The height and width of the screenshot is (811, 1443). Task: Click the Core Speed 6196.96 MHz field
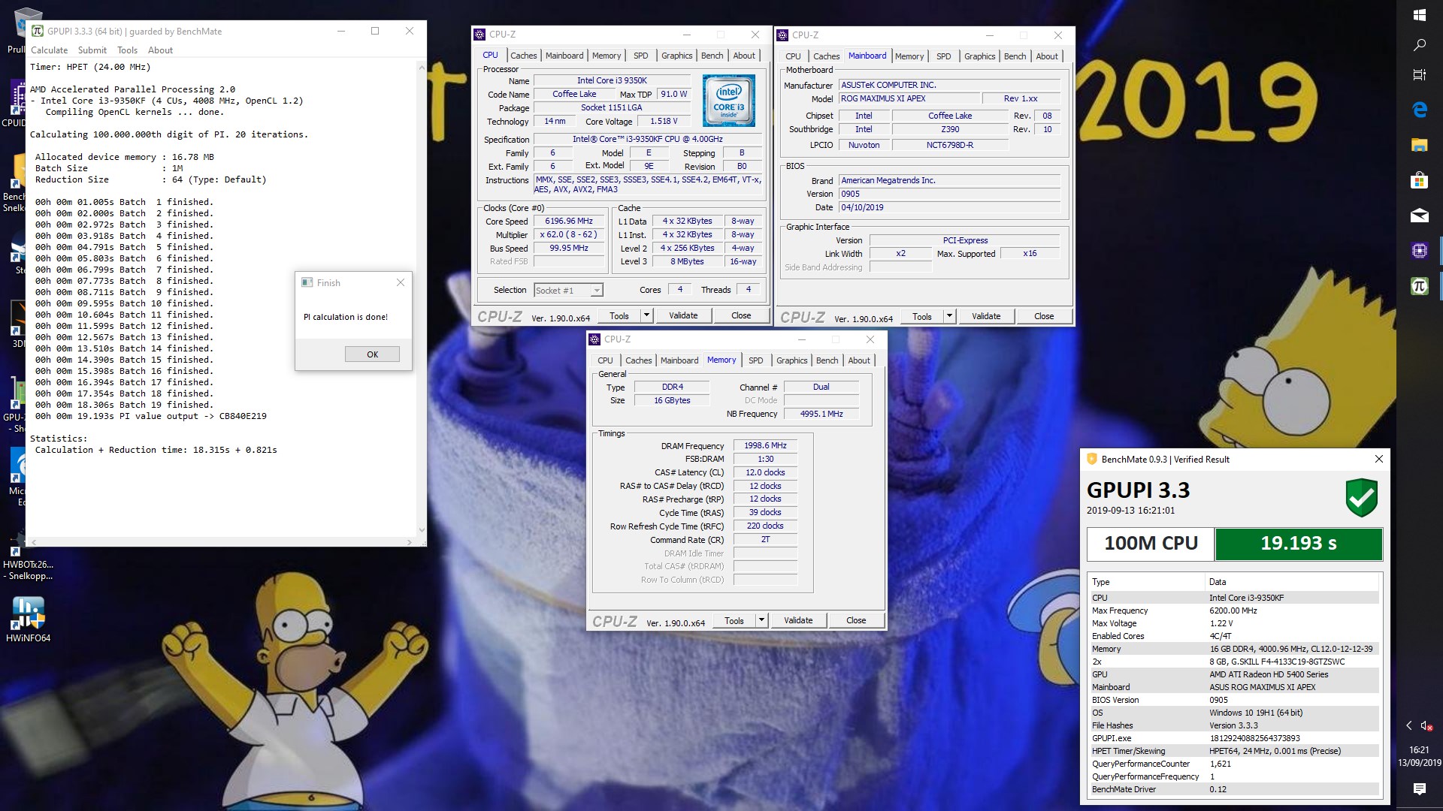pos(569,222)
